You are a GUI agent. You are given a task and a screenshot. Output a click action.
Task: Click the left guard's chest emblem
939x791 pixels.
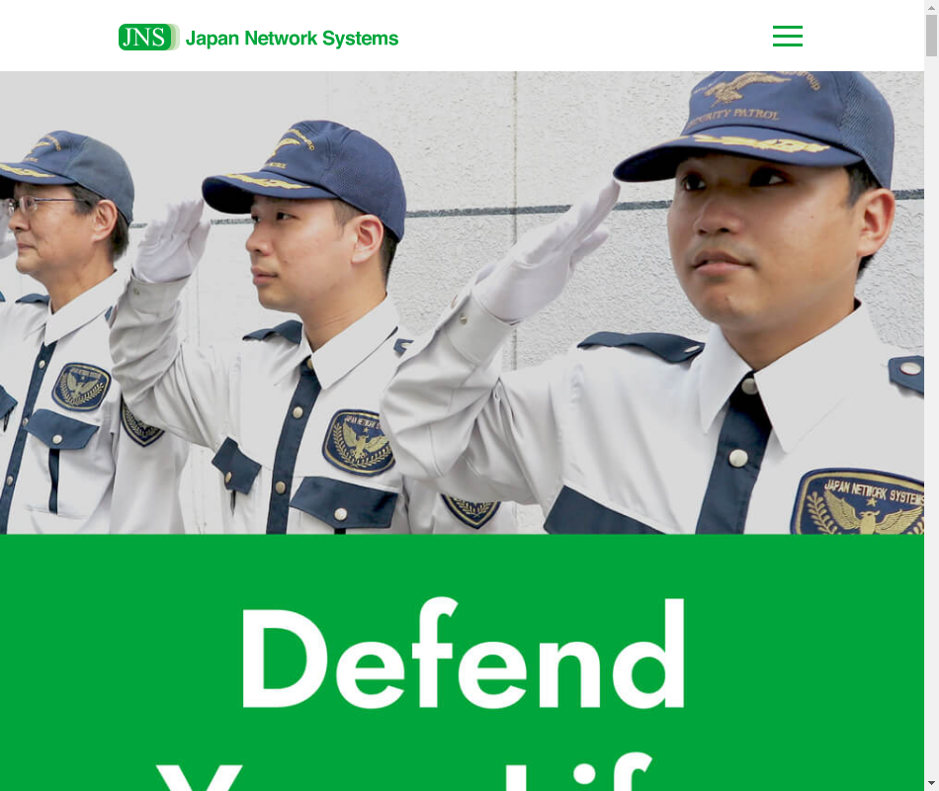tap(81, 386)
